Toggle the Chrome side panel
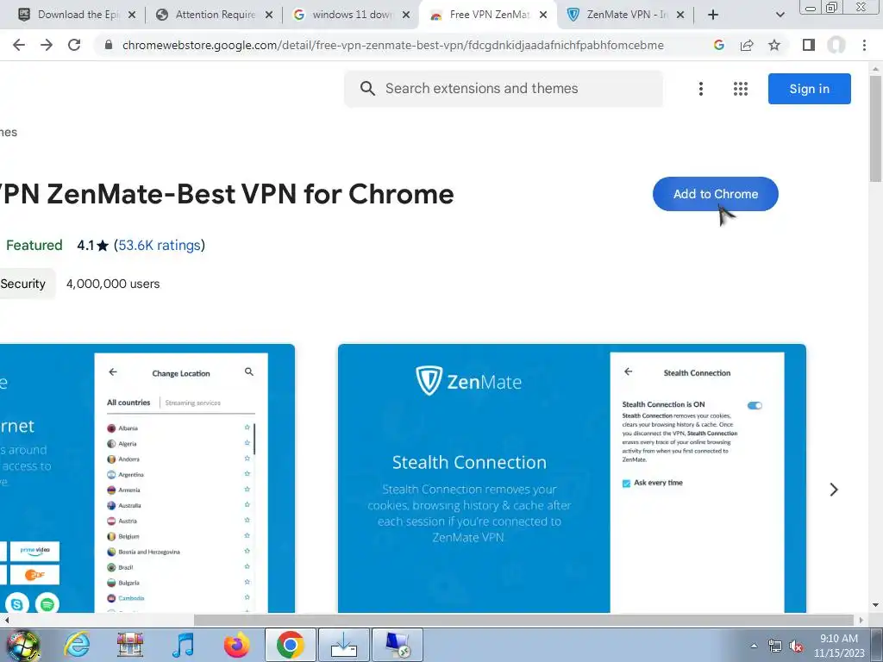This screenshot has width=883, height=662. coord(809,45)
